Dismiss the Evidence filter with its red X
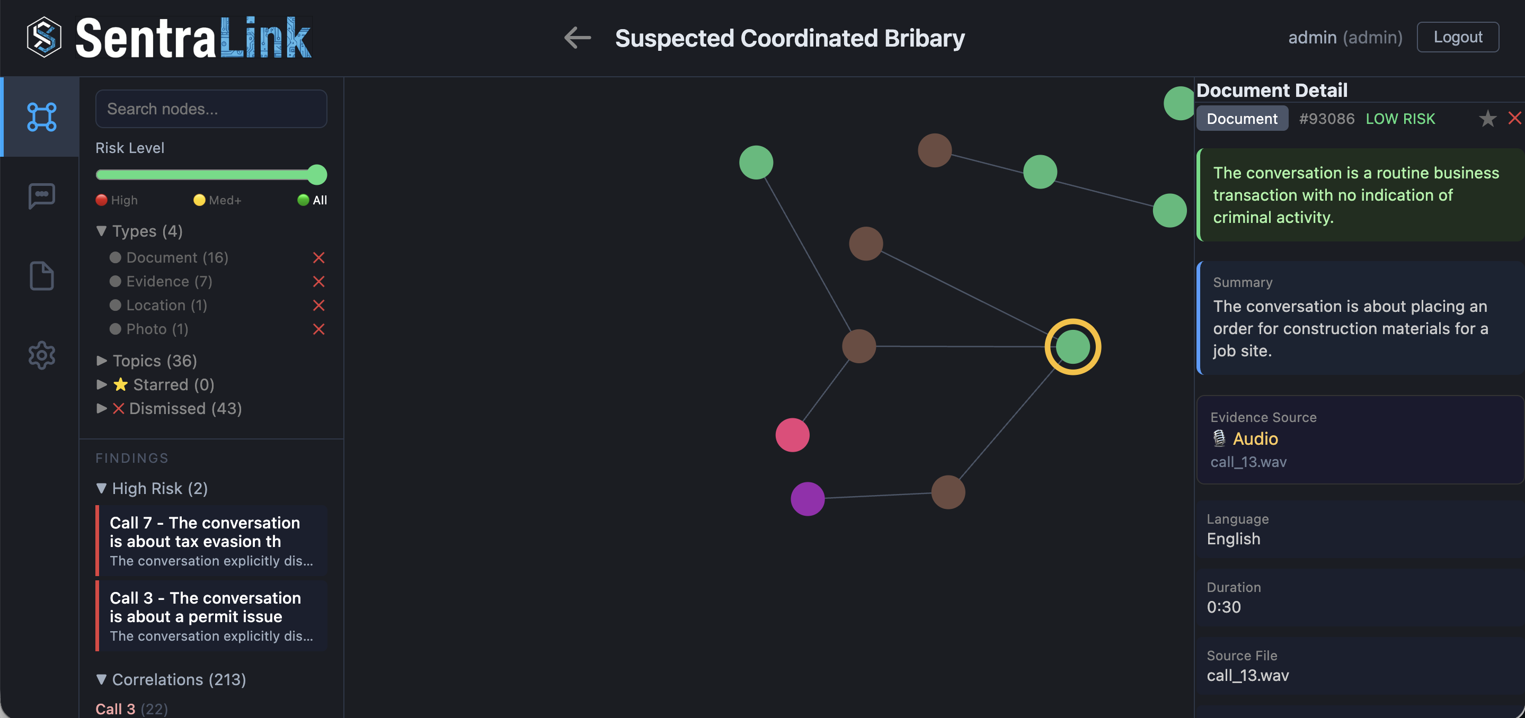This screenshot has height=718, width=1525. pos(318,282)
